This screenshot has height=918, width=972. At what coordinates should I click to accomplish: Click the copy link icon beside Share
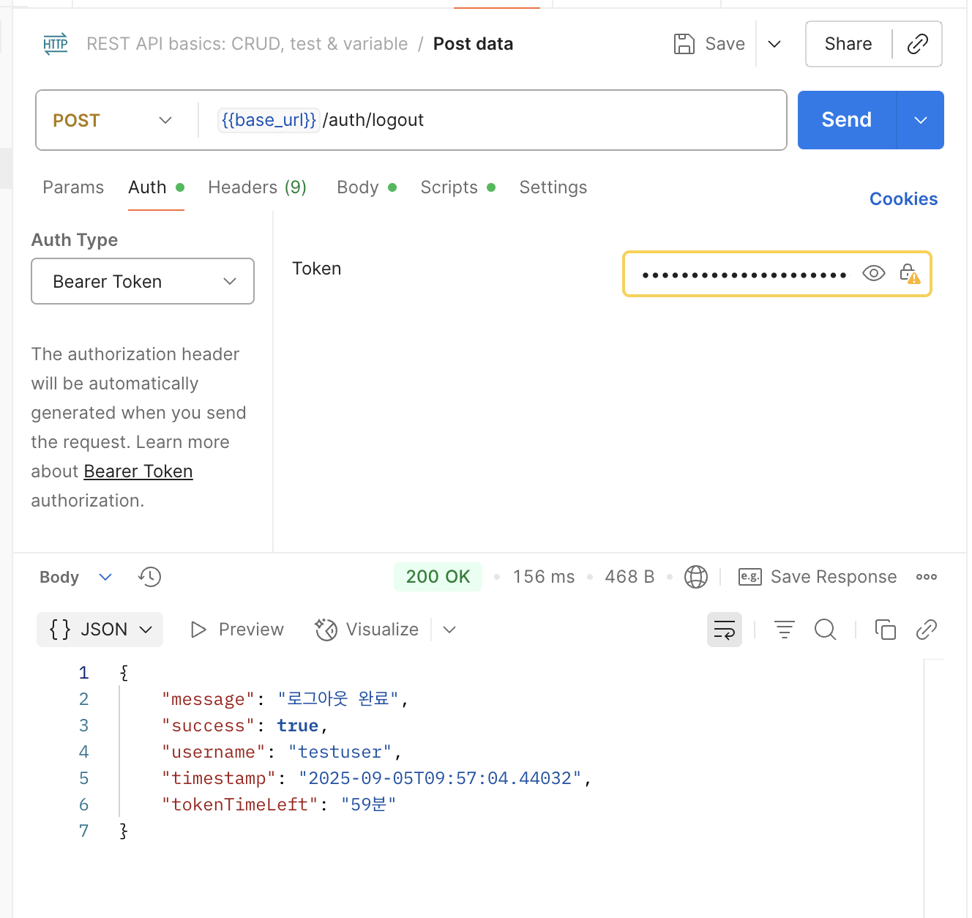[x=917, y=44]
